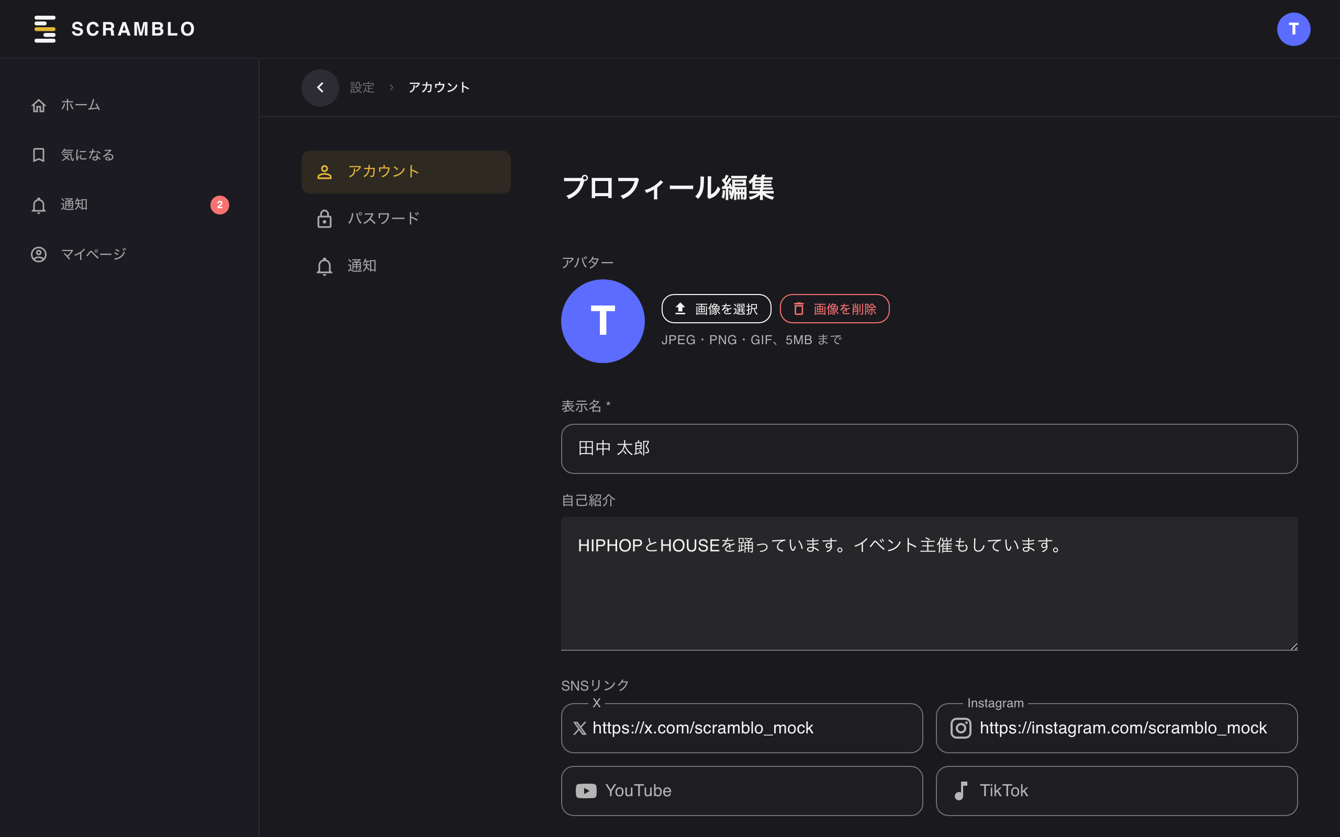Screen dimensions: 1340x837
Task: Click the home icon in the sidebar
Action: tap(39, 105)
